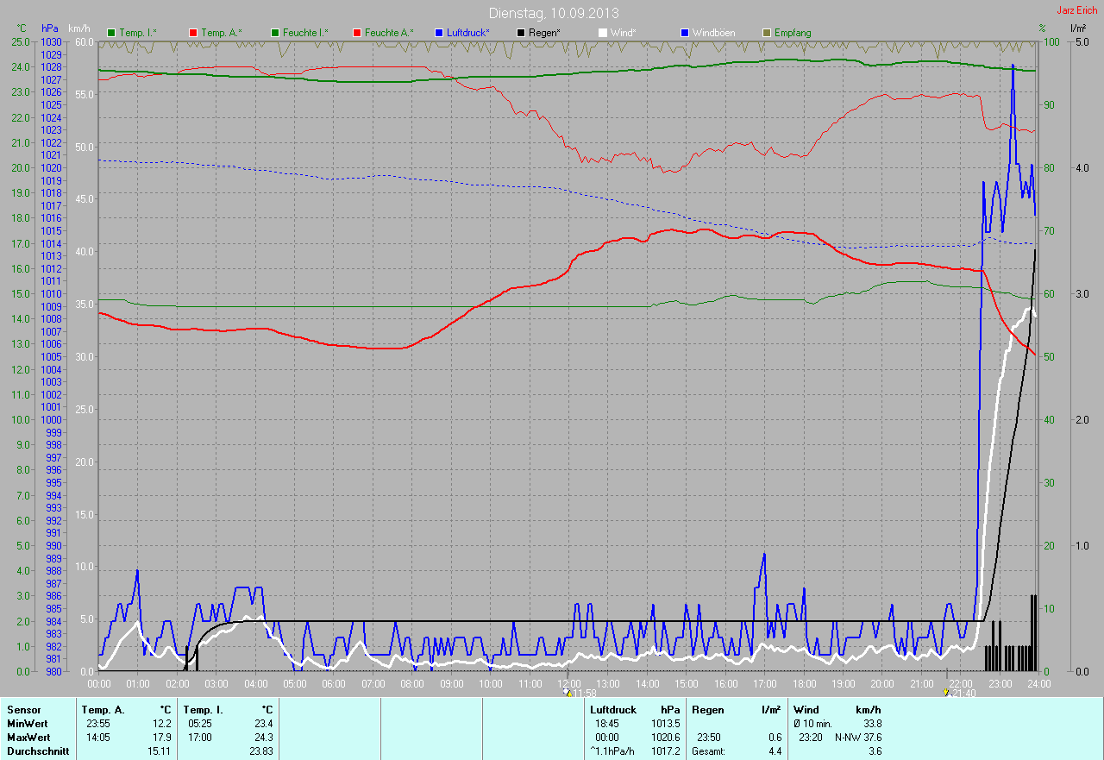Viewport: 1104px width, 760px height.
Task: Click the white Wind legend square
Action: pos(603,33)
